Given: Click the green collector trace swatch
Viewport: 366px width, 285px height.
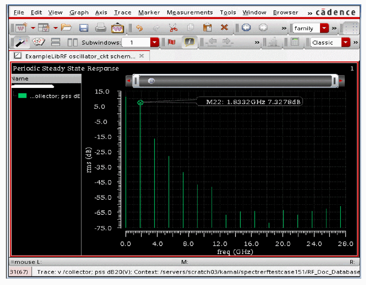Looking at the screenshot, I should click(x=22, y=96).
